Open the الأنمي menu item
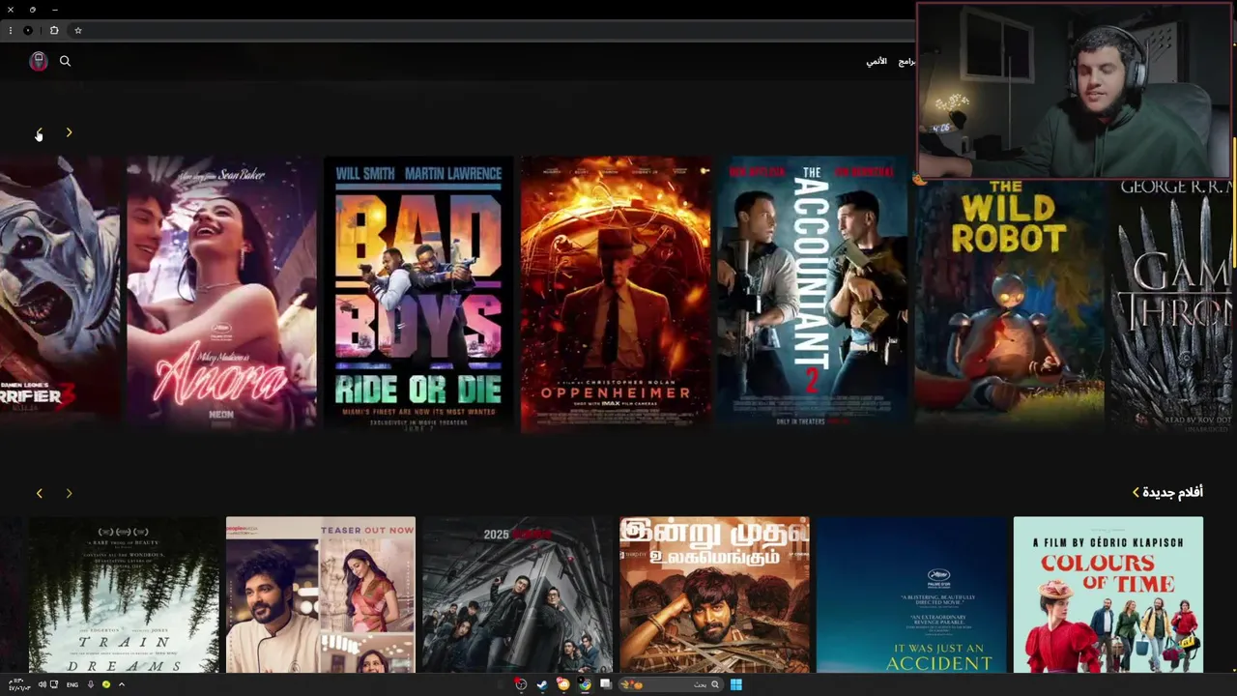 point(877,61)
